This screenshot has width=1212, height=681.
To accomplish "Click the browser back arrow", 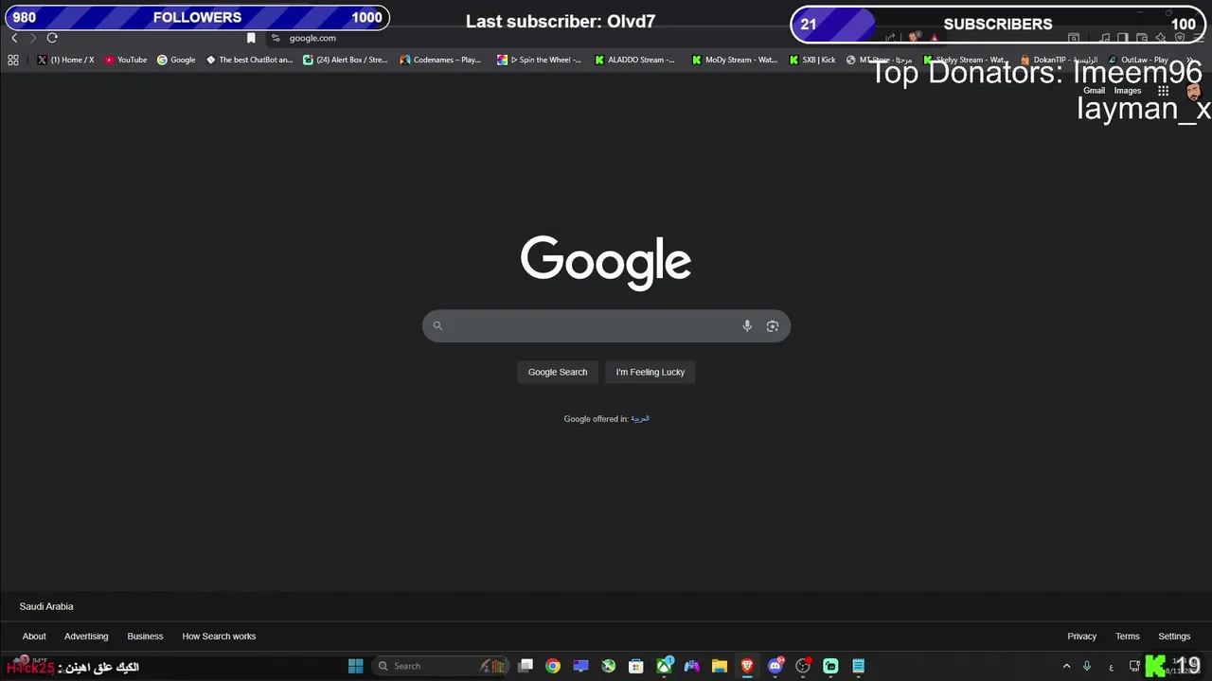I will (14, 38).
